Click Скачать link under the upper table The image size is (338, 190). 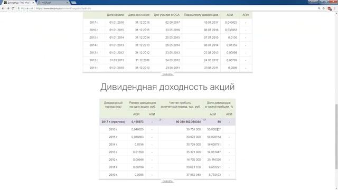(x=167, y=74)
